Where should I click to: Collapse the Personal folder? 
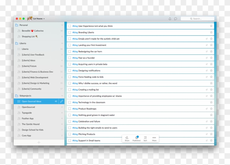pos(62,25)
